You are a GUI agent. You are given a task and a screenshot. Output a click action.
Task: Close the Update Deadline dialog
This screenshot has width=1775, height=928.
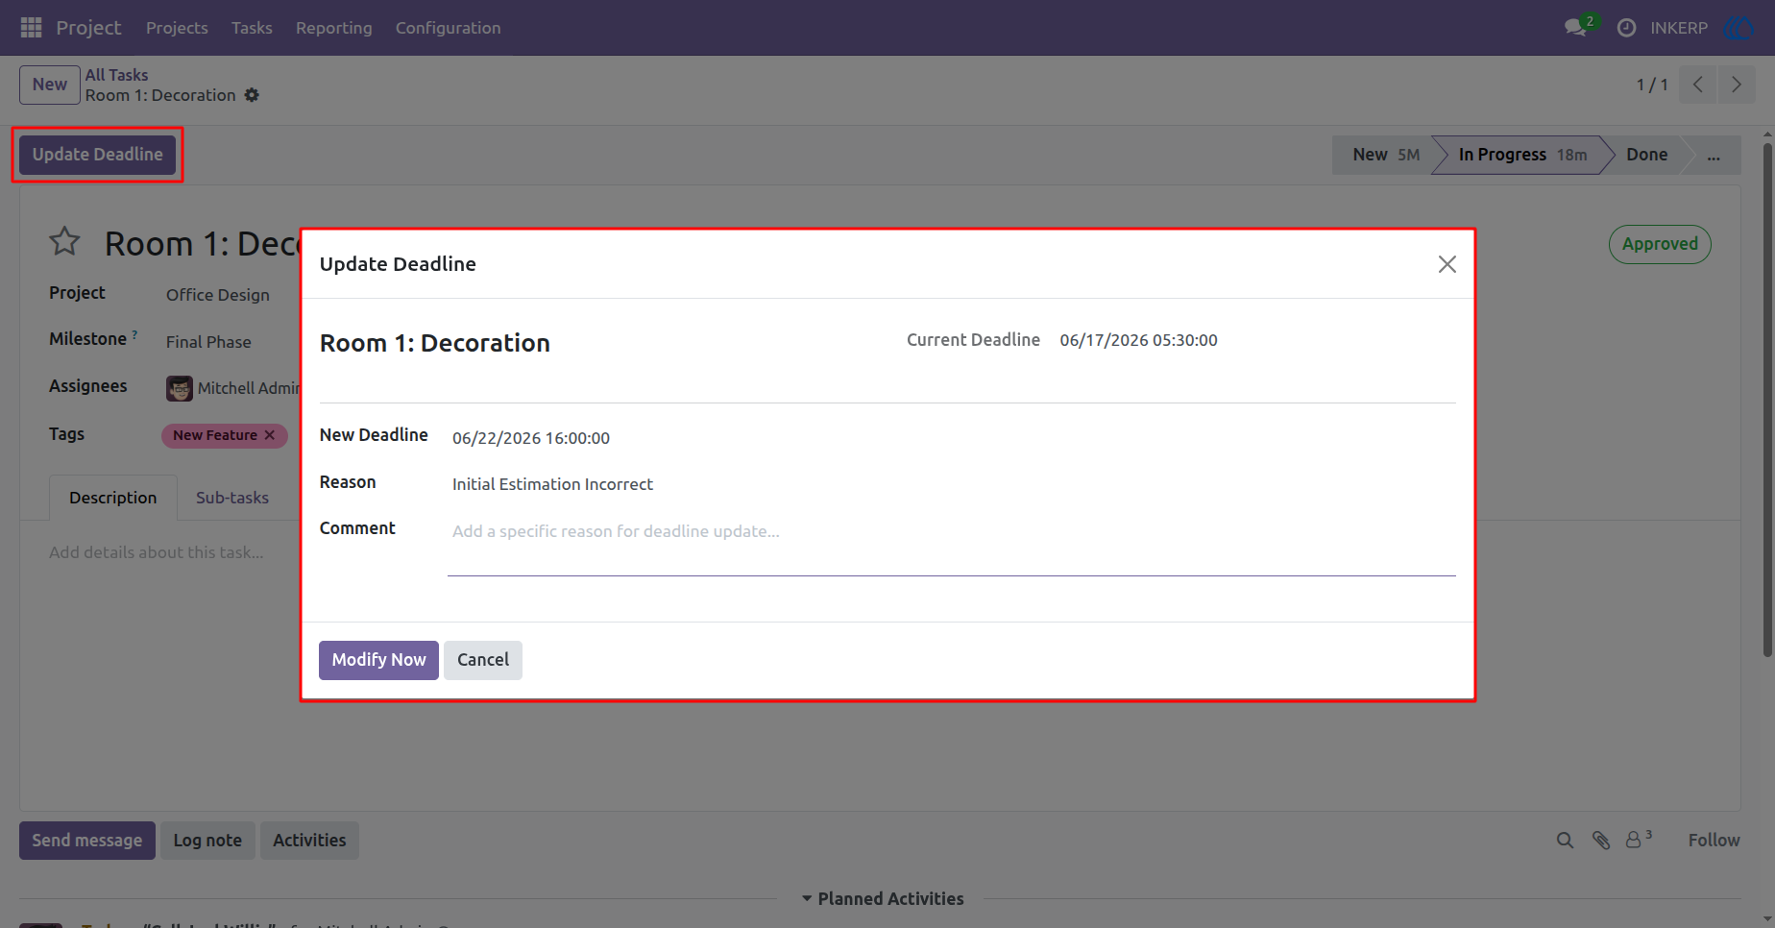[1447, 264]
